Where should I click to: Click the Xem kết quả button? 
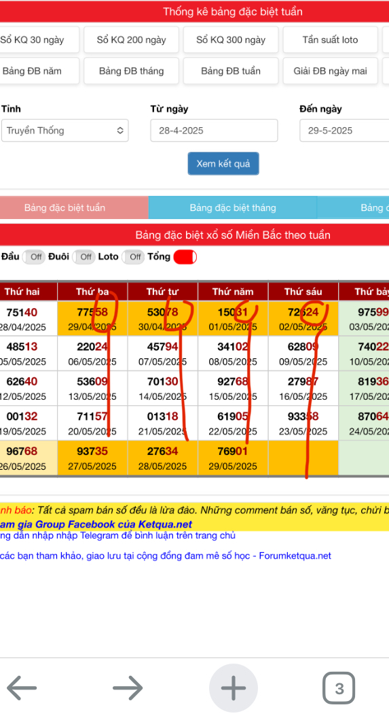[x=223, y=163]
